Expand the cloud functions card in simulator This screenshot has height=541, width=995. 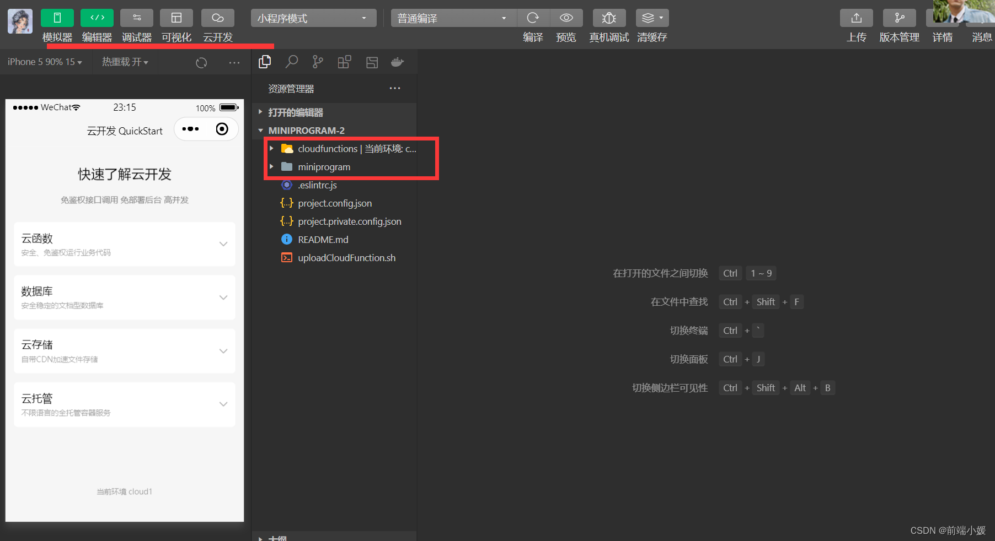[x=125, y=244]
